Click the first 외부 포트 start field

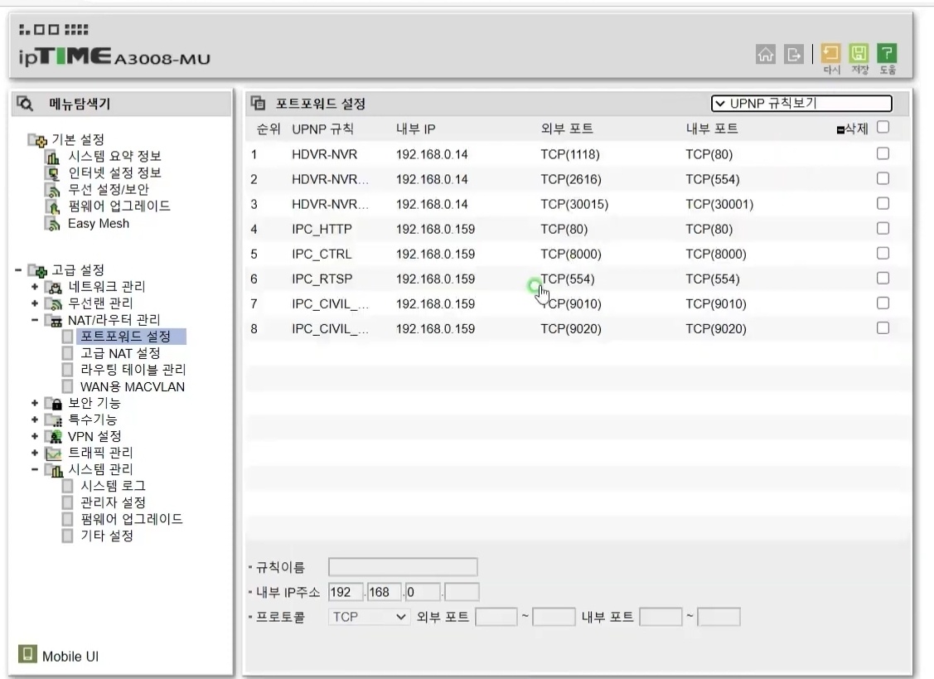(x=496, y=617)
